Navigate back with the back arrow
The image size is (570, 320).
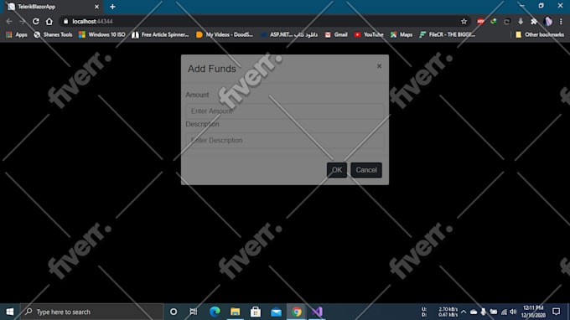click(x=9, y=22)
